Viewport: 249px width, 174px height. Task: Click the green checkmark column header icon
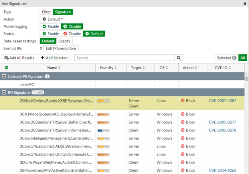point(6,68)
